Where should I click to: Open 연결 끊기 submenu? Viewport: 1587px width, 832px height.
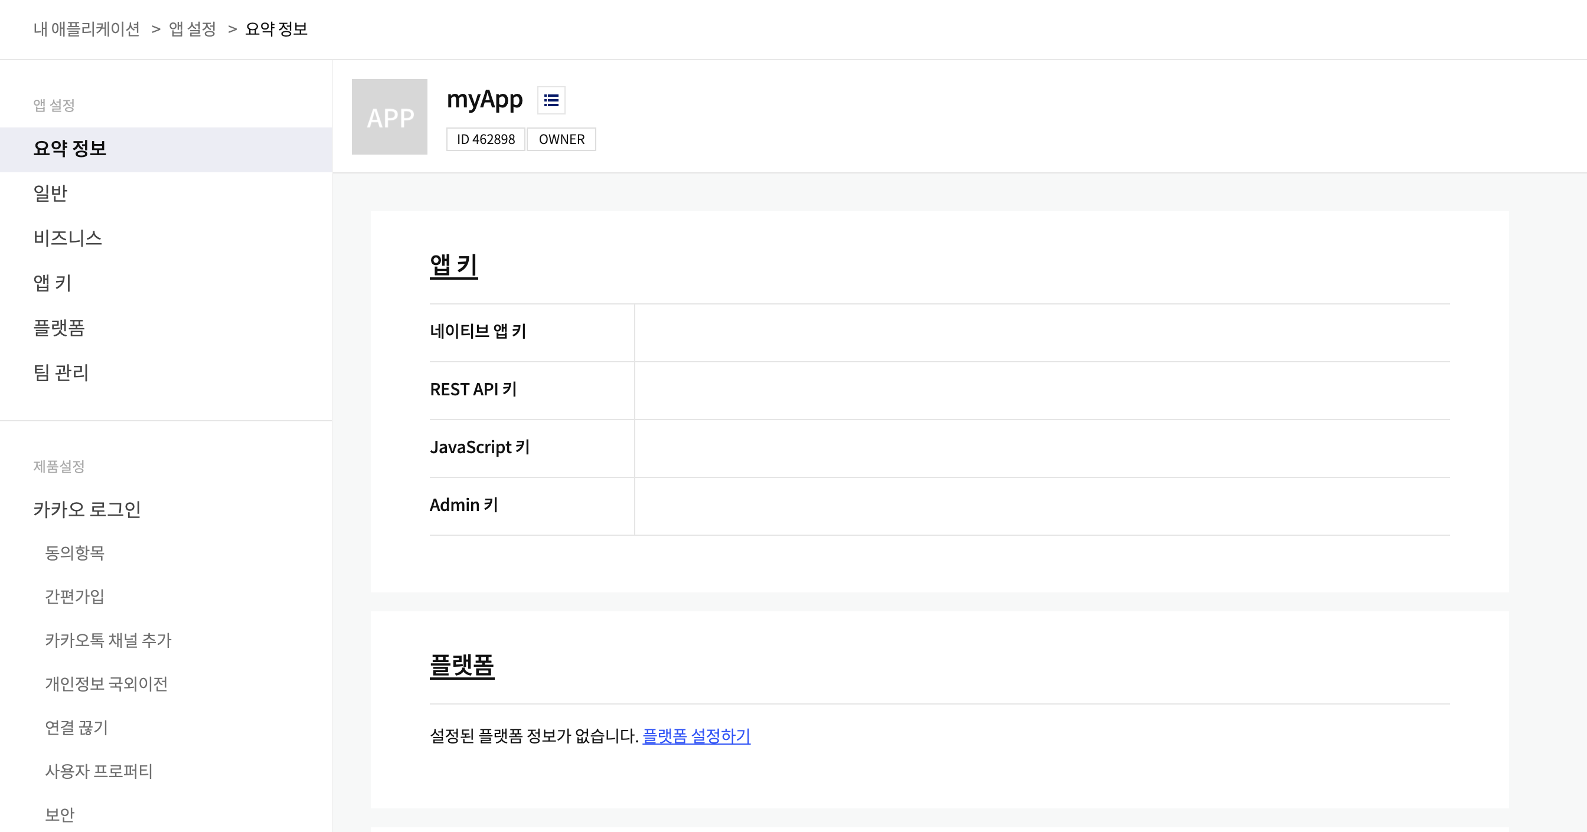pos(76,728)
